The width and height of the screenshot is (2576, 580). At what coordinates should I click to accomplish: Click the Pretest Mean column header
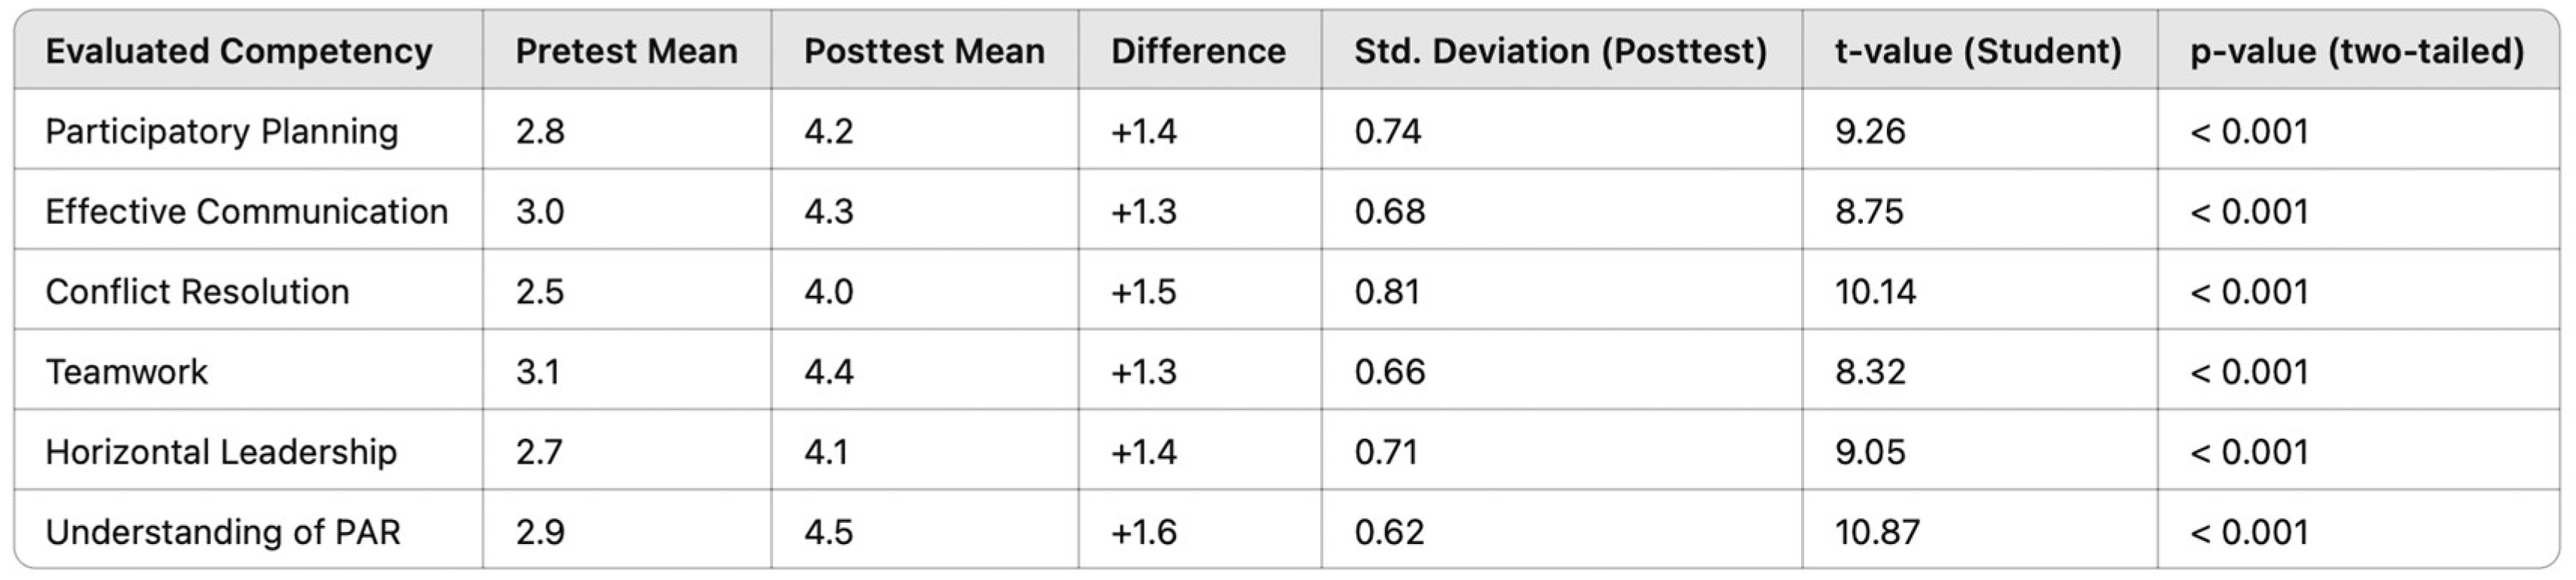click(626, 51)
